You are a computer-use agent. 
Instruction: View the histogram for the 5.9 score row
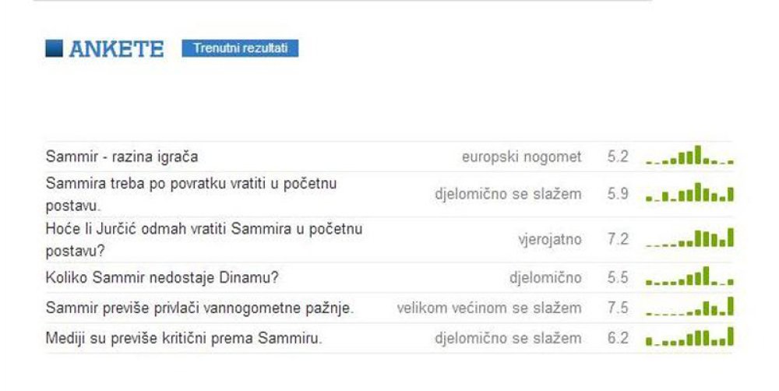[x=689, y=192]
